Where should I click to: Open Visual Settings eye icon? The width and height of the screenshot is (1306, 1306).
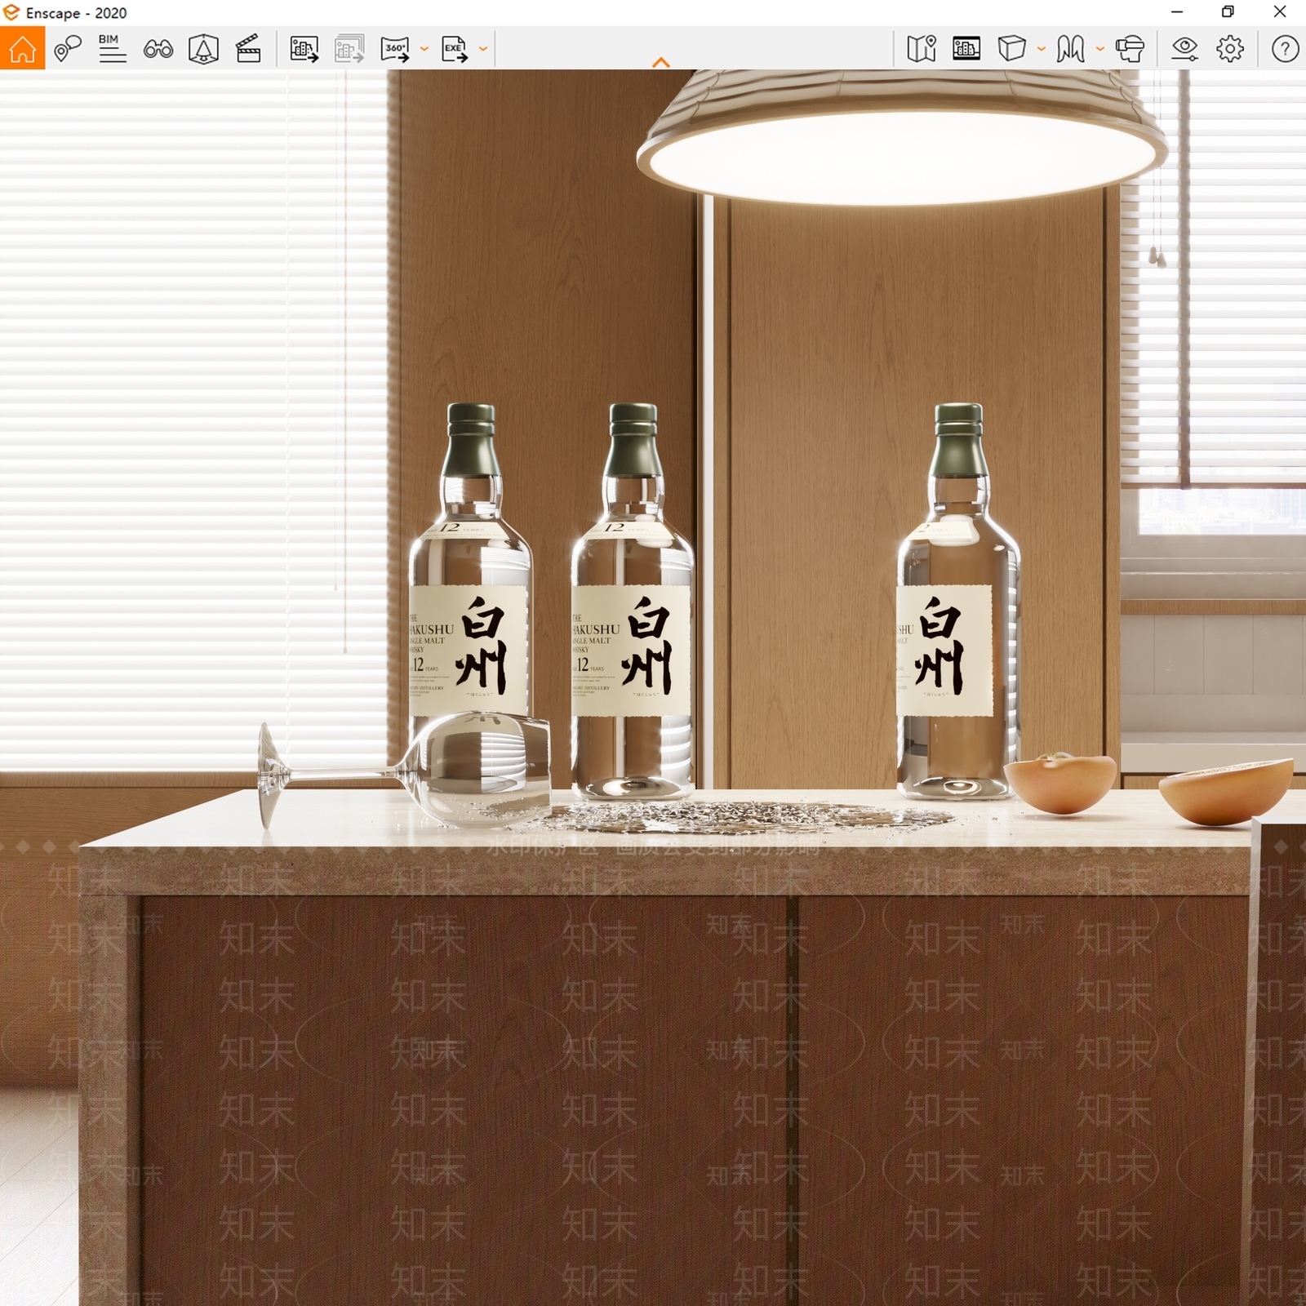(1184, 49)
